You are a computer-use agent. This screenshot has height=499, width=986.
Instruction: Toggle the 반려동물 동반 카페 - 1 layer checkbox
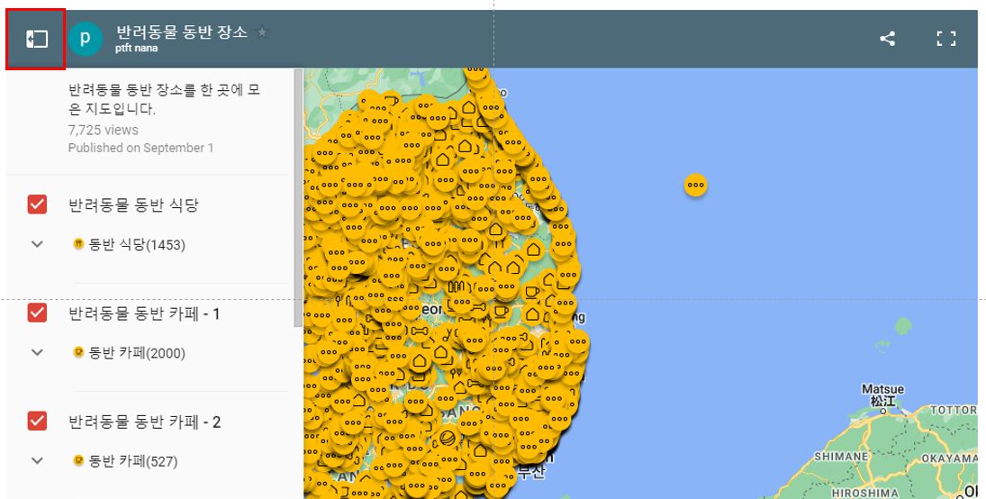[37, 313]
